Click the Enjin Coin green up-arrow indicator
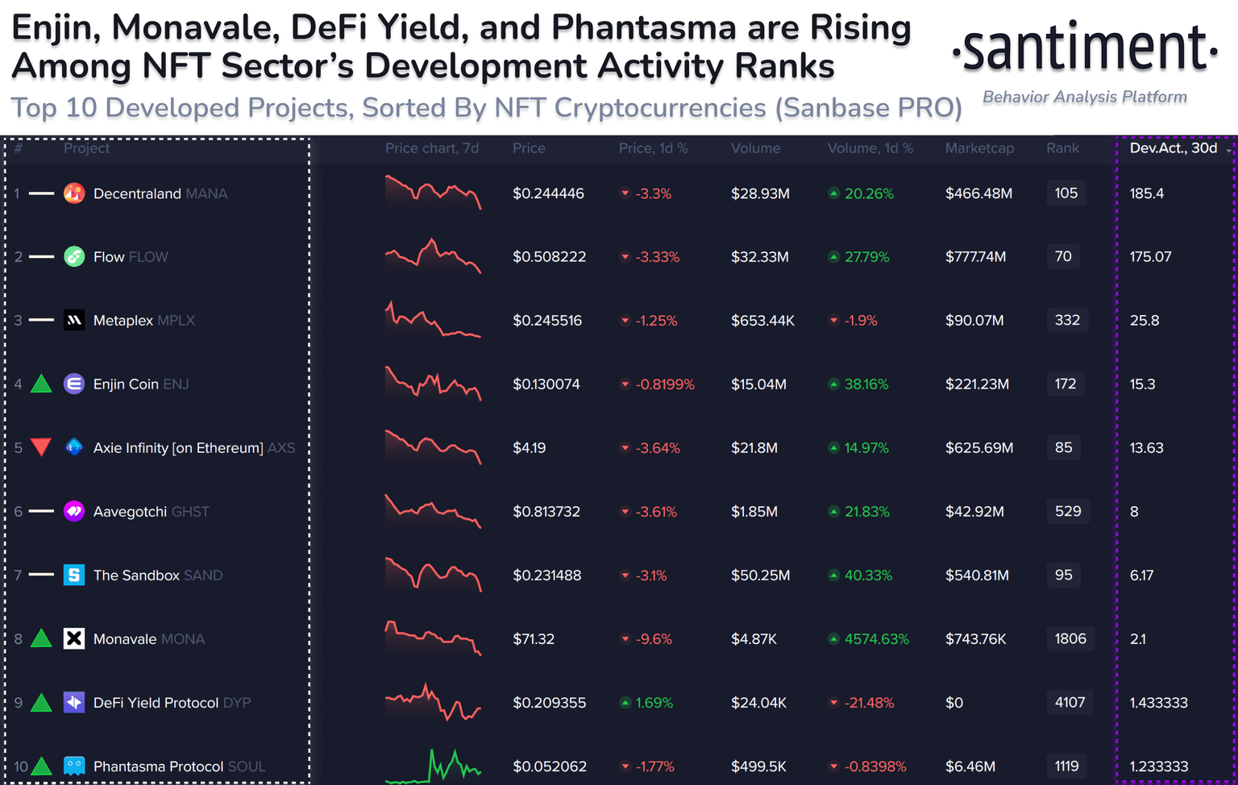Image resolution: width=1238 pixels, height=785 pixels. tap(41, 384)
